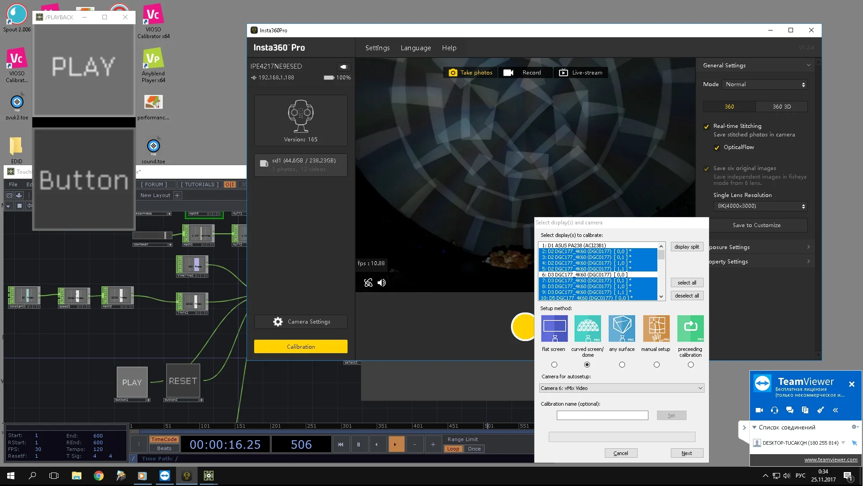Click TeamViewer video call icon

click(759, 410)
